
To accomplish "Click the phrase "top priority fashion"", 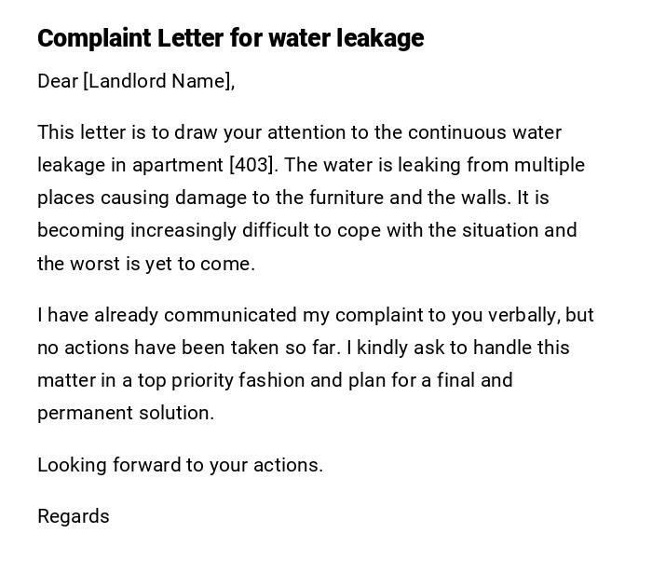I will coord(217,380).
